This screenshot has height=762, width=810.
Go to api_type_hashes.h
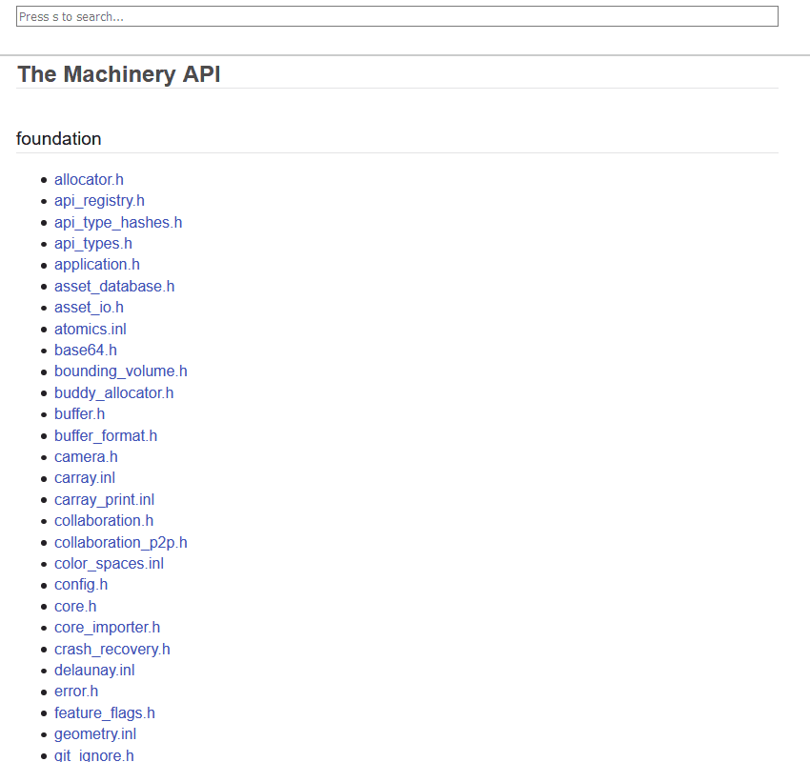pos(118,223)
